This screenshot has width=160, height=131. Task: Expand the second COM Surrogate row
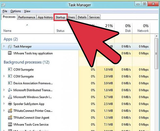click(x=4, y=76)
